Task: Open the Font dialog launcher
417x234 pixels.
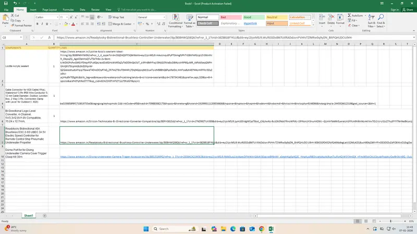Action: [x=77, y=31]
